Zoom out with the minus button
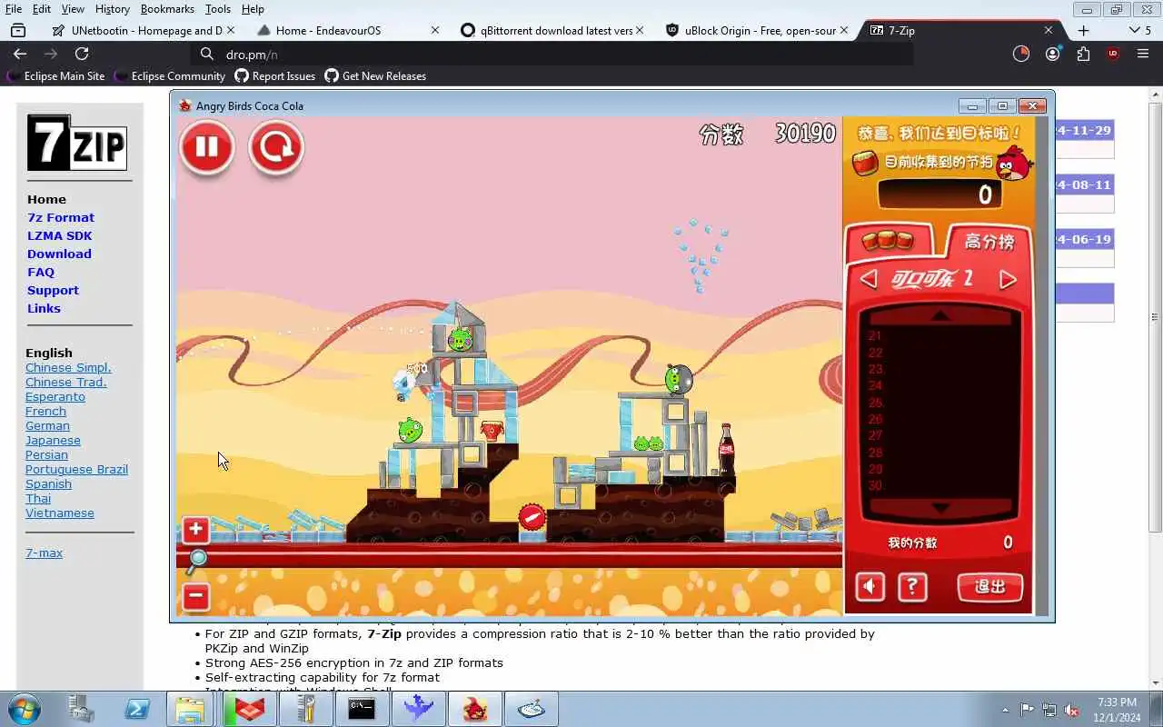Viewport: 1163px width, 727px height. pyautogui.click(x=195, y=597)
